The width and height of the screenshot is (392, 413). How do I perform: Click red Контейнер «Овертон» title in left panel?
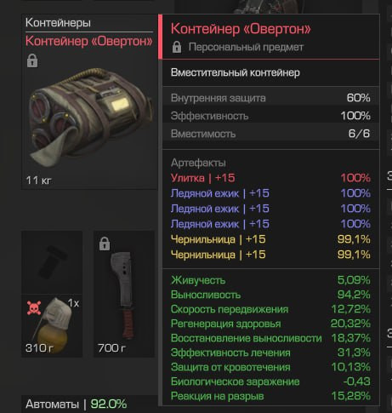click(89, 41)
